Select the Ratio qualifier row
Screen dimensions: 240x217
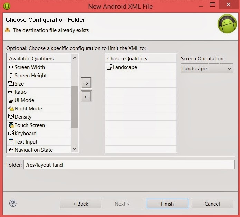(x=39, y=92)
